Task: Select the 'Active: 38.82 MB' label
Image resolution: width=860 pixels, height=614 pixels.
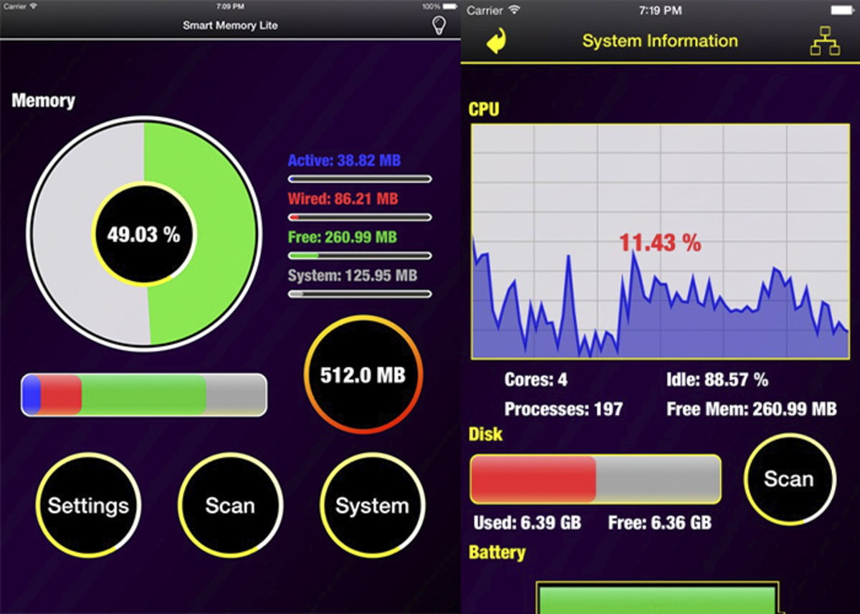Action: click(344, 160)
